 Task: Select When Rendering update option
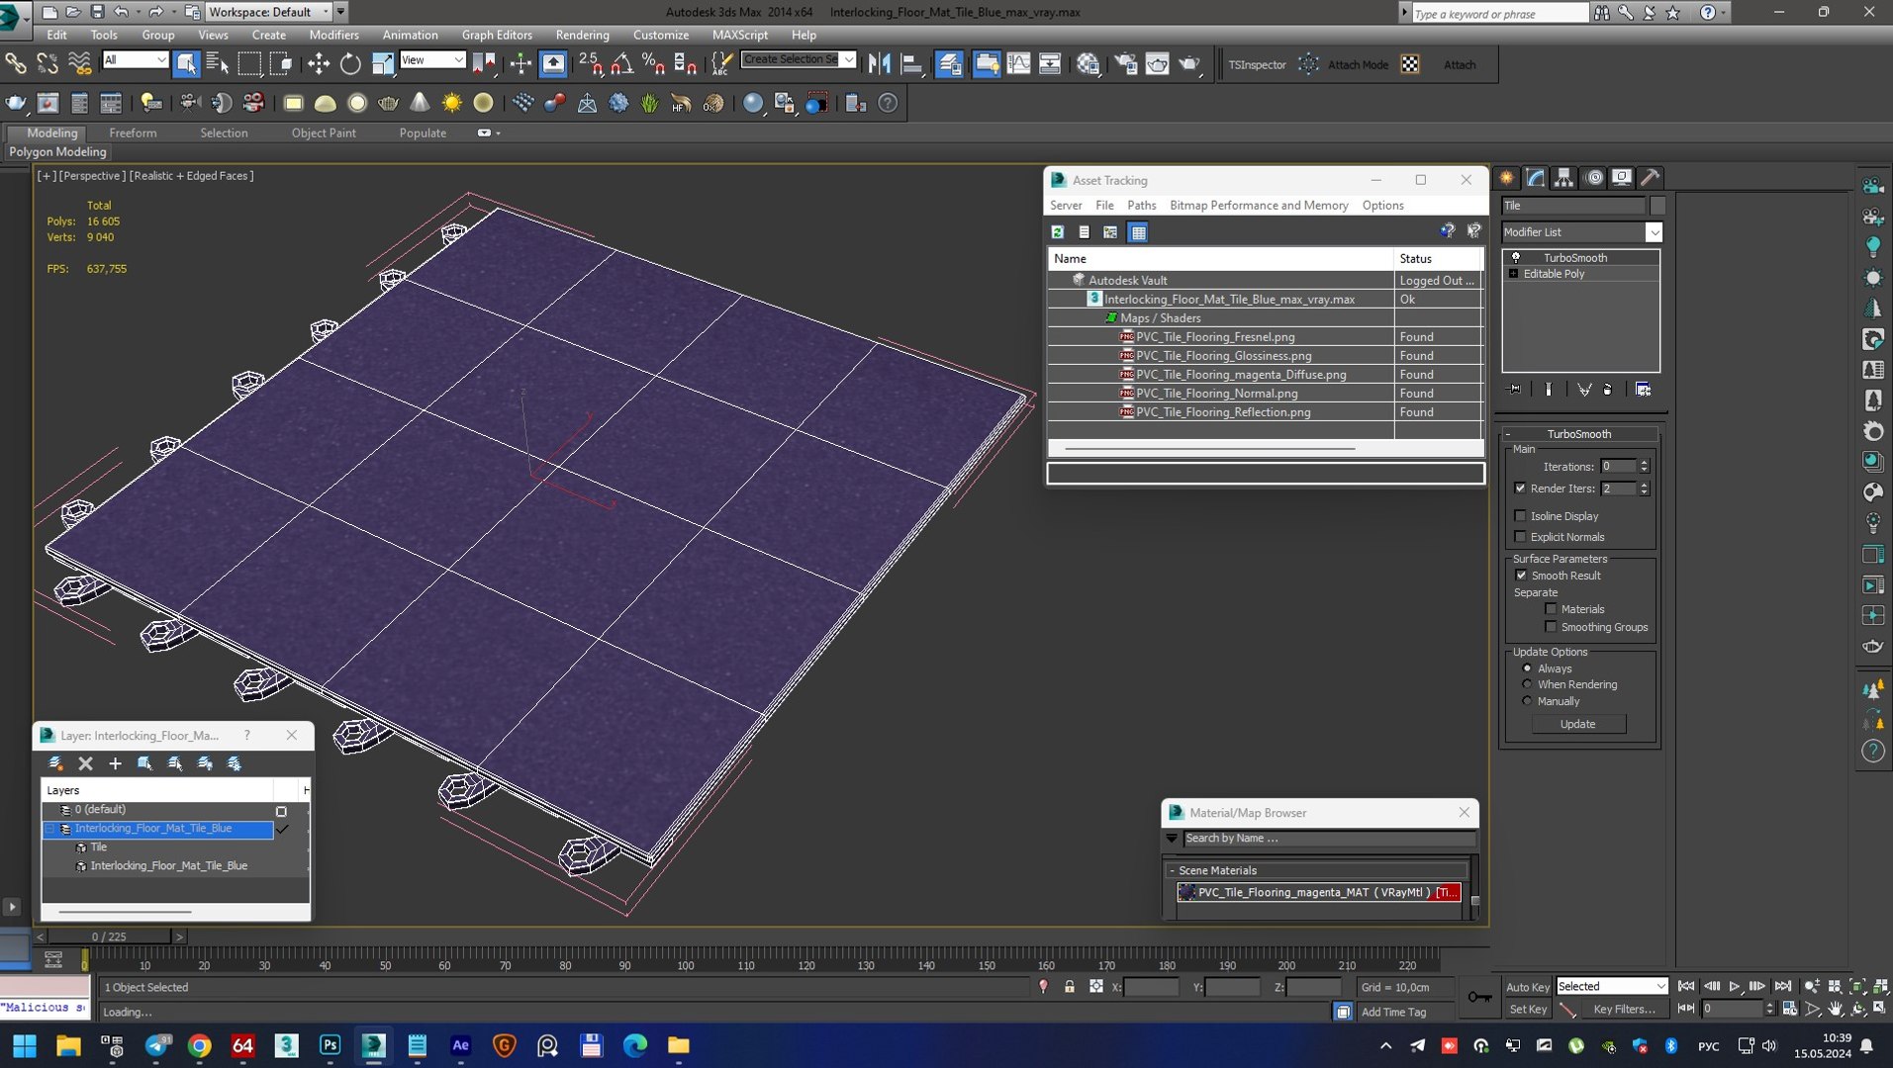pyautogui.click(x=1527, y=684)
